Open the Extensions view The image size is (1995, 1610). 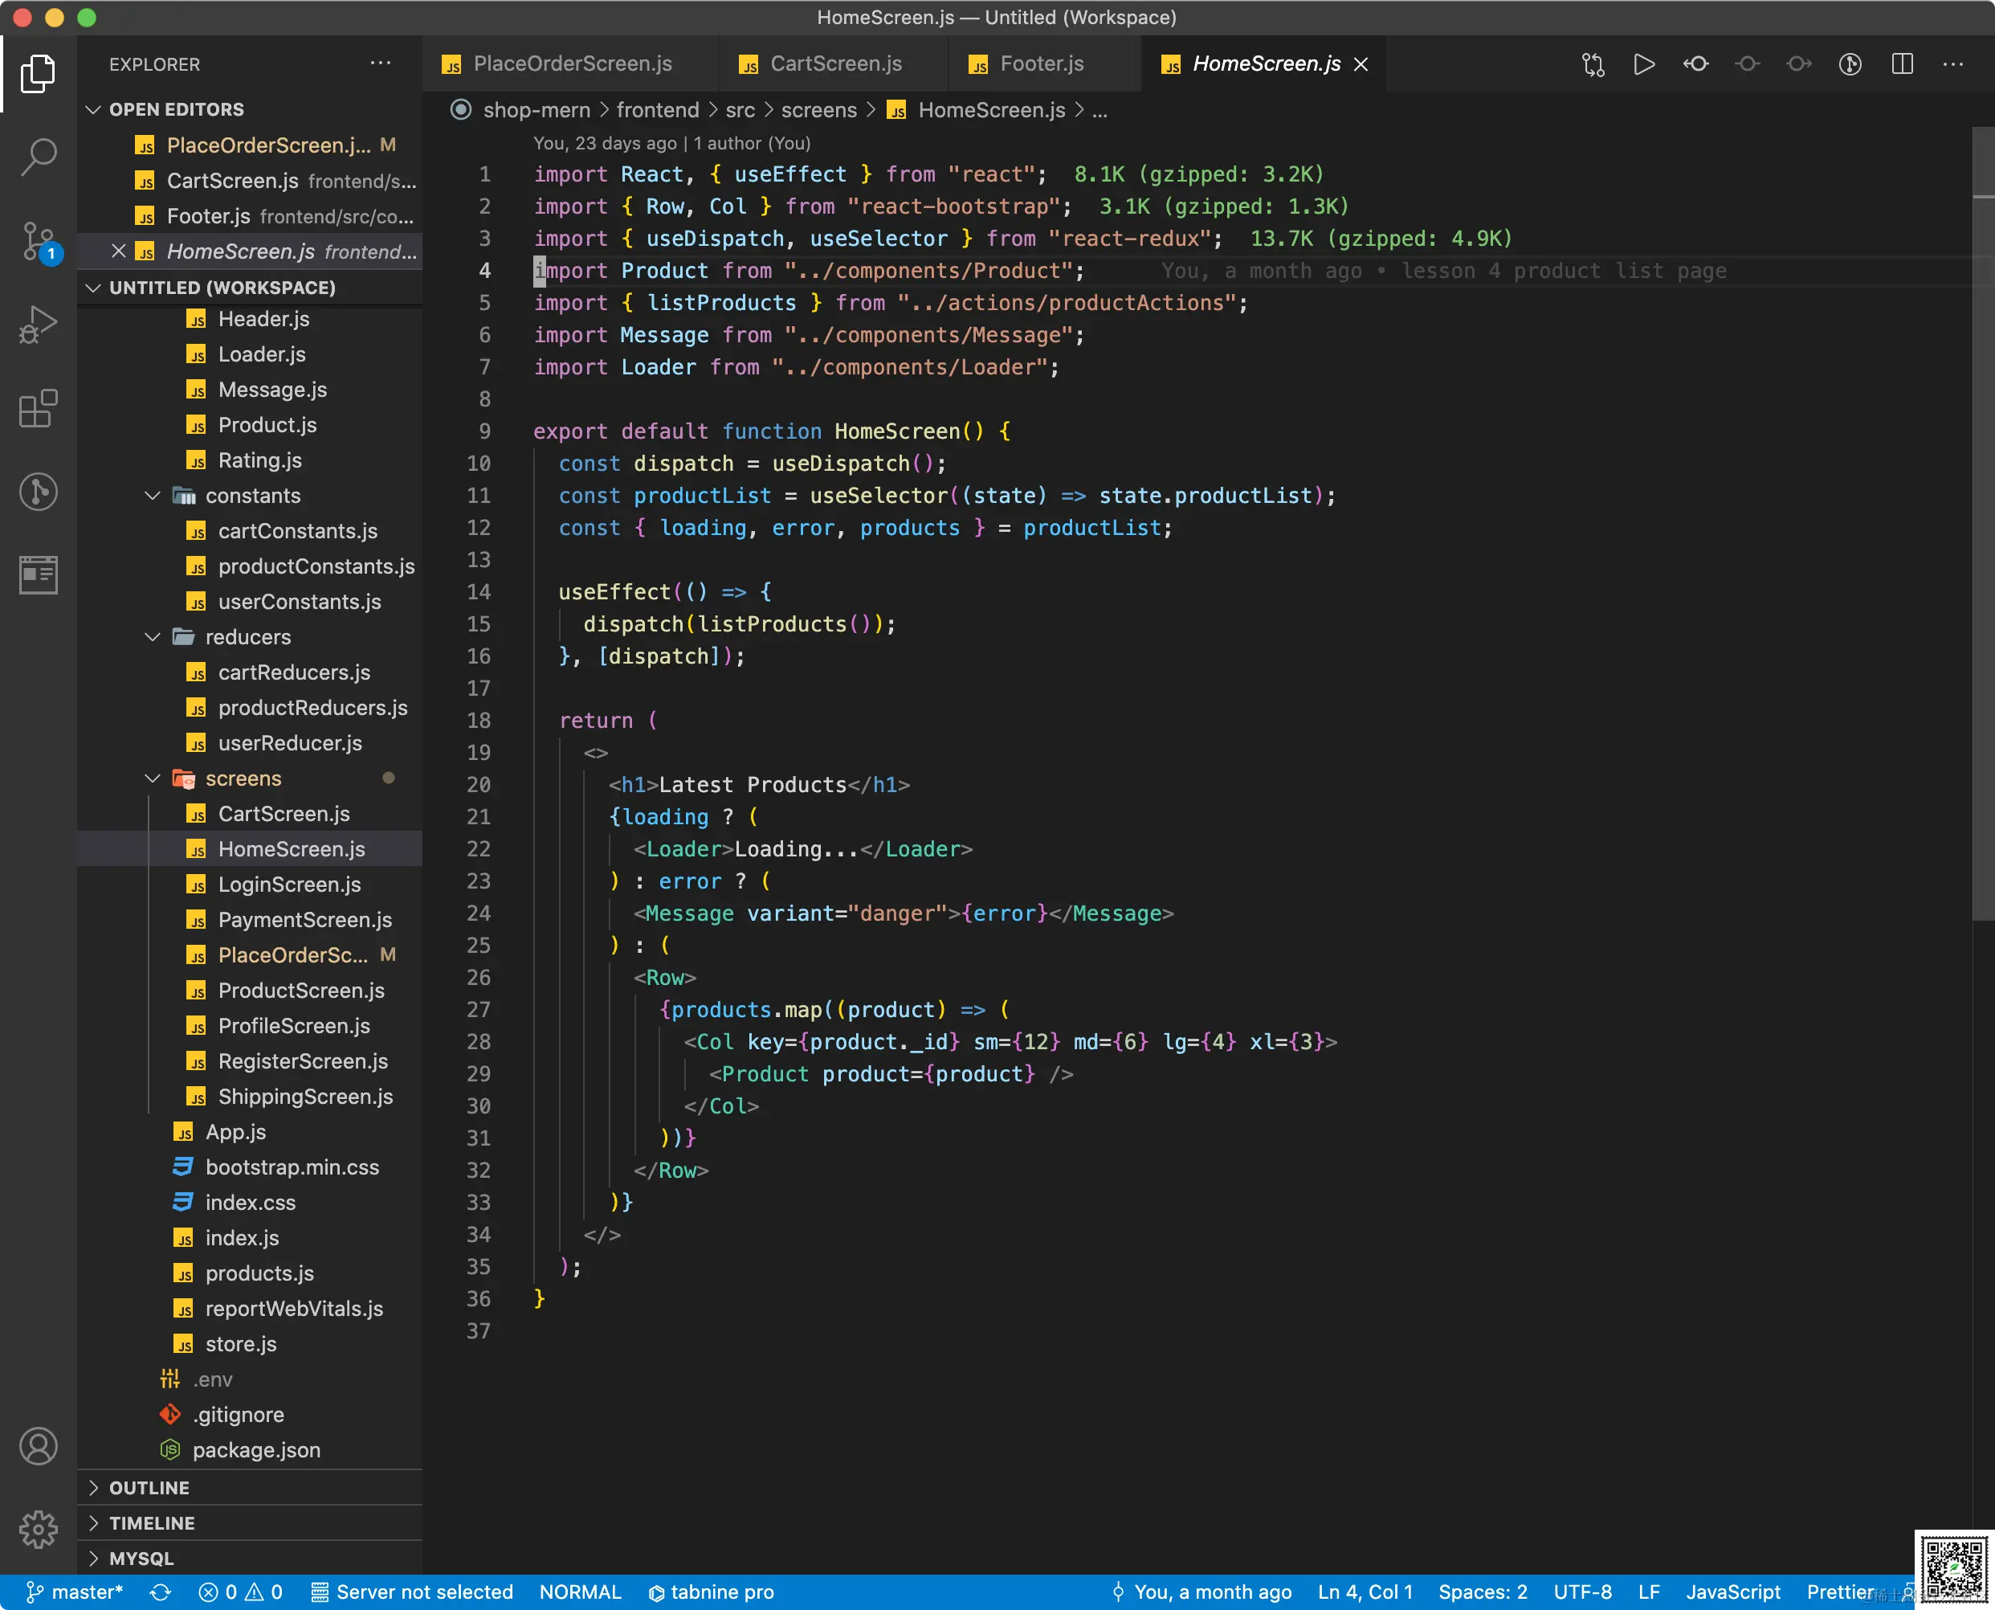38,408
